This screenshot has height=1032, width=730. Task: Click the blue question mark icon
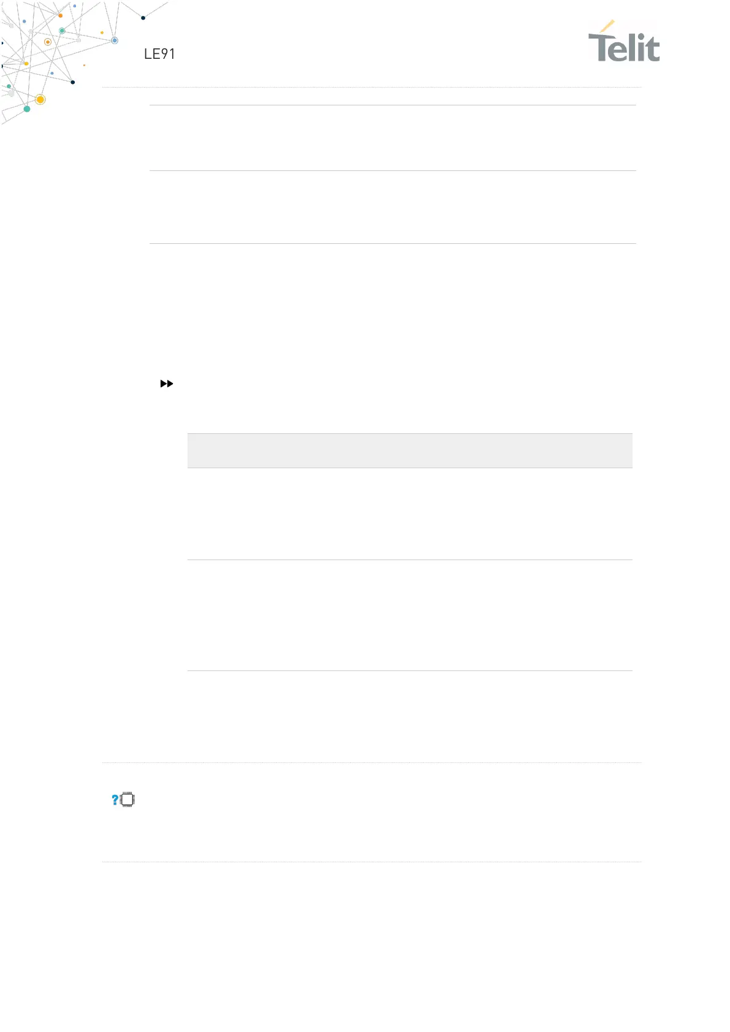[115, 800]
